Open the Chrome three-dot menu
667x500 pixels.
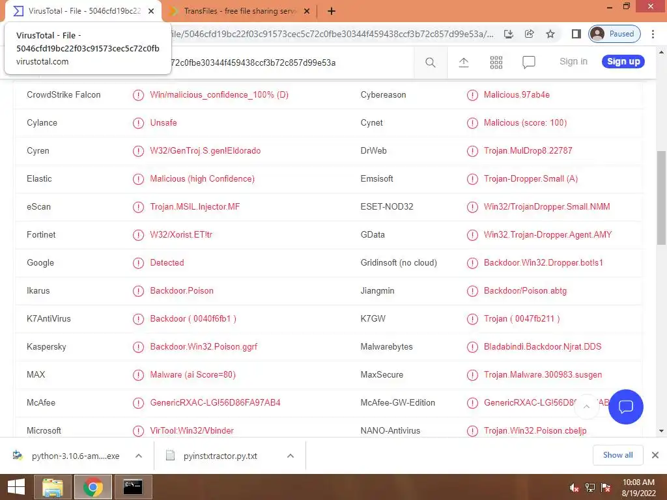click(653, 34)
